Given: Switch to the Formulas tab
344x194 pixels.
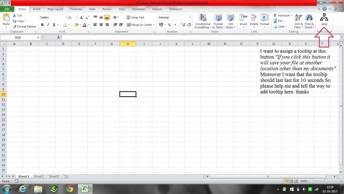Looking at the screenshot, I should (x=76, y=9).
